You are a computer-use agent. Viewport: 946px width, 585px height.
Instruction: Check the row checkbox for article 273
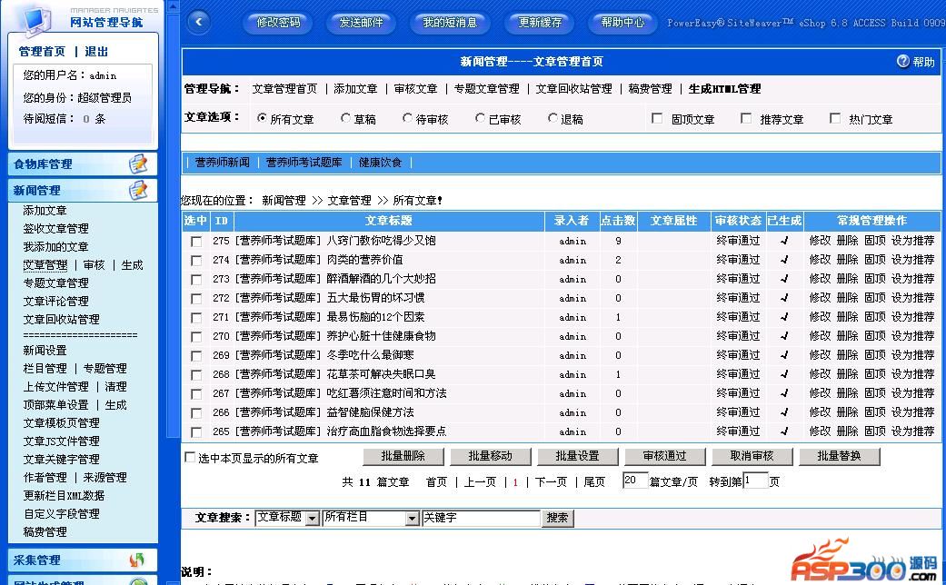click(196, 280)
